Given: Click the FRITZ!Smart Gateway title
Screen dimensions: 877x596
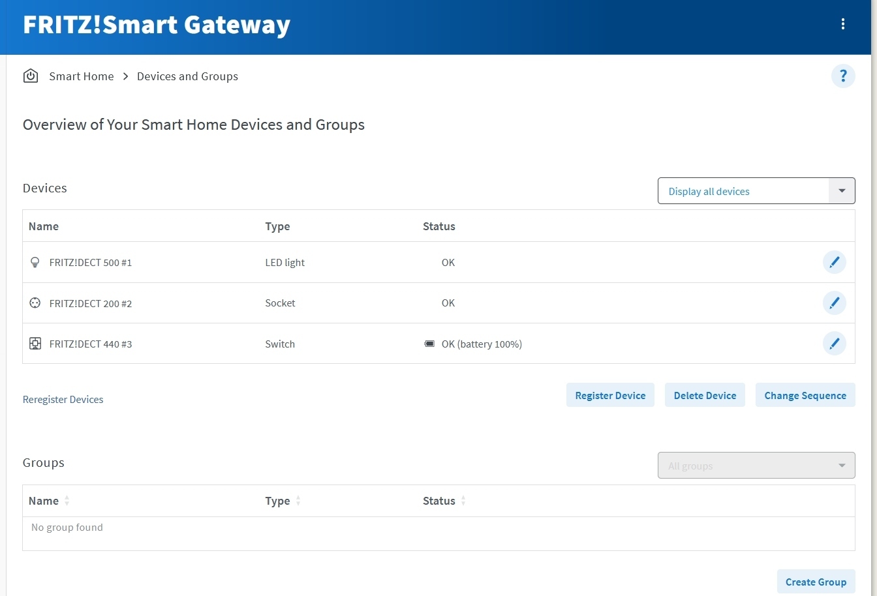Looking at the screenshot, I should click(157, 25).
